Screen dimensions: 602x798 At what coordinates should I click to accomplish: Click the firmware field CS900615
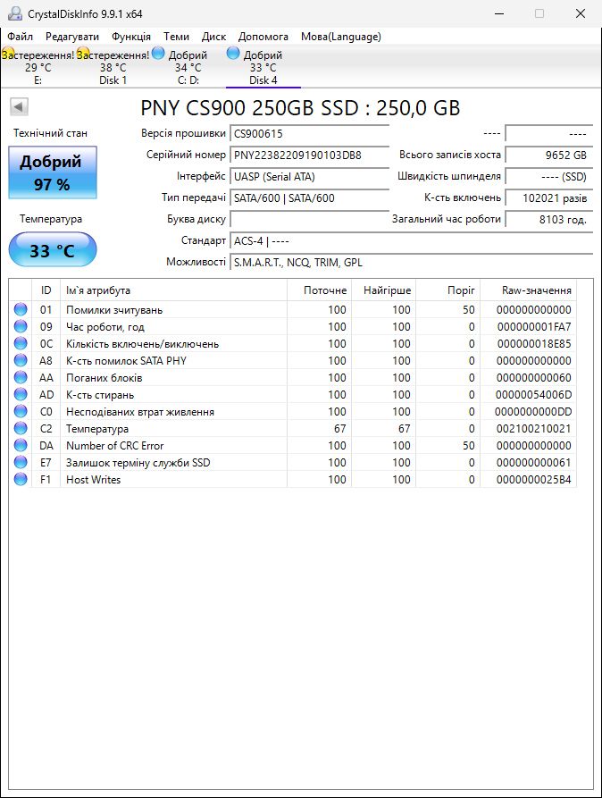pyautogui.click(x=309, y=134)
